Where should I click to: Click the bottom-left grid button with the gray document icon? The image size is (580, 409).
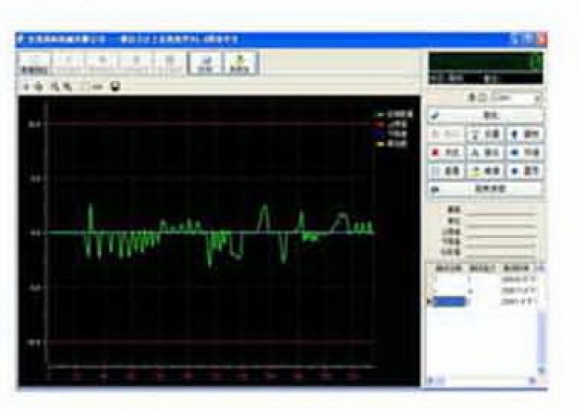[447, 171]
